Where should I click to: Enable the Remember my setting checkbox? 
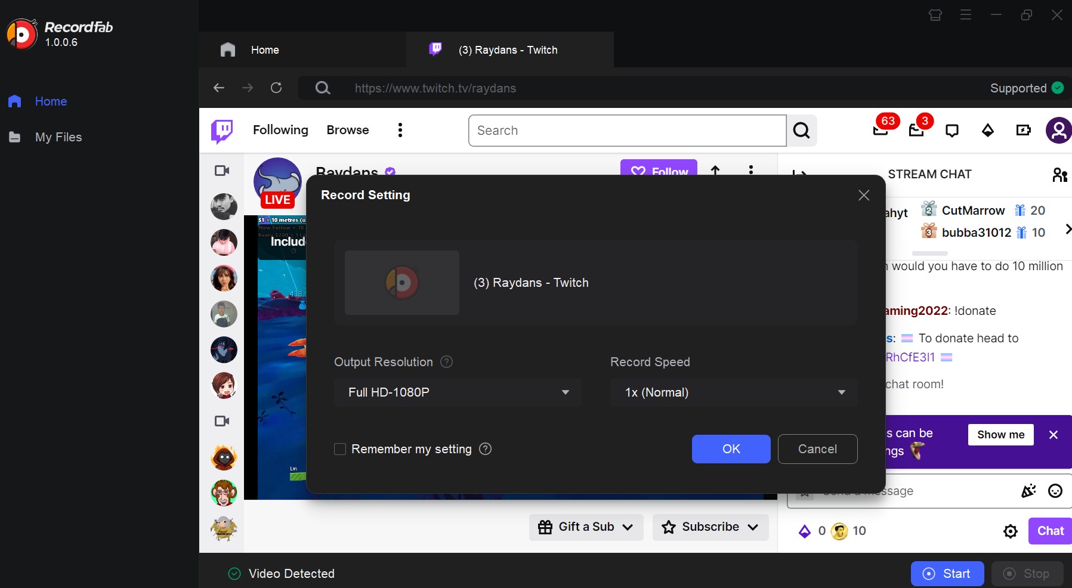(x=340, y=449)
